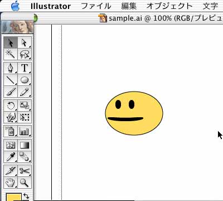Open the ファイル menu
Screen dimensions: 223x201
tap(96, 6)
